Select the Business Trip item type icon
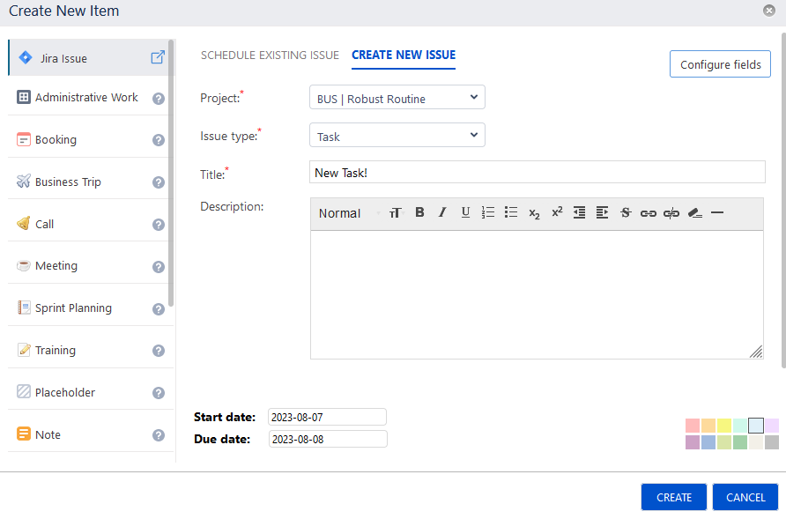786x519 pixels. 24,181
